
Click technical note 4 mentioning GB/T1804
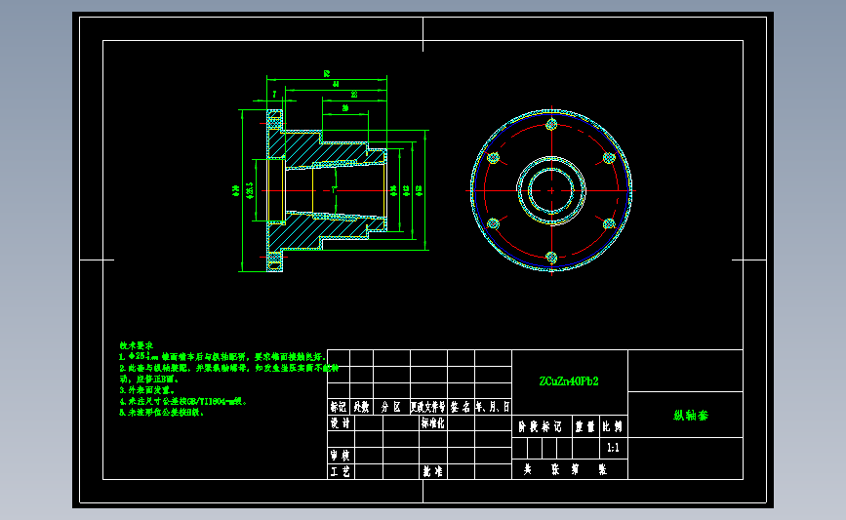[x=182, y=401]
